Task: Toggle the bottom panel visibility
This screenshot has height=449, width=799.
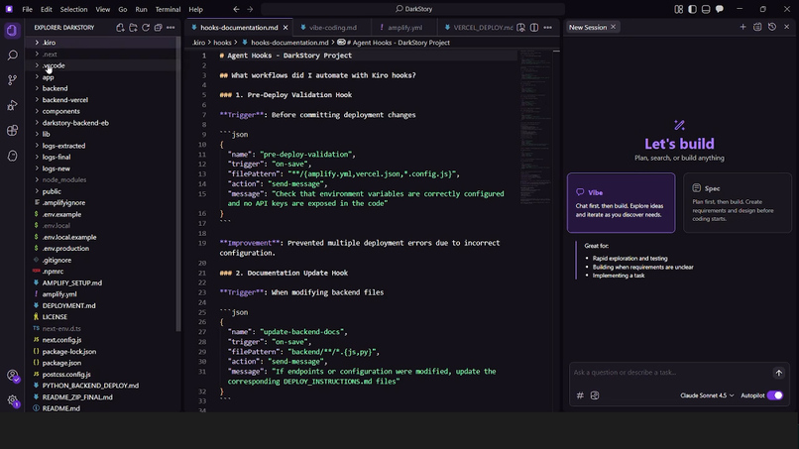Action: click(x=706, y=9)
